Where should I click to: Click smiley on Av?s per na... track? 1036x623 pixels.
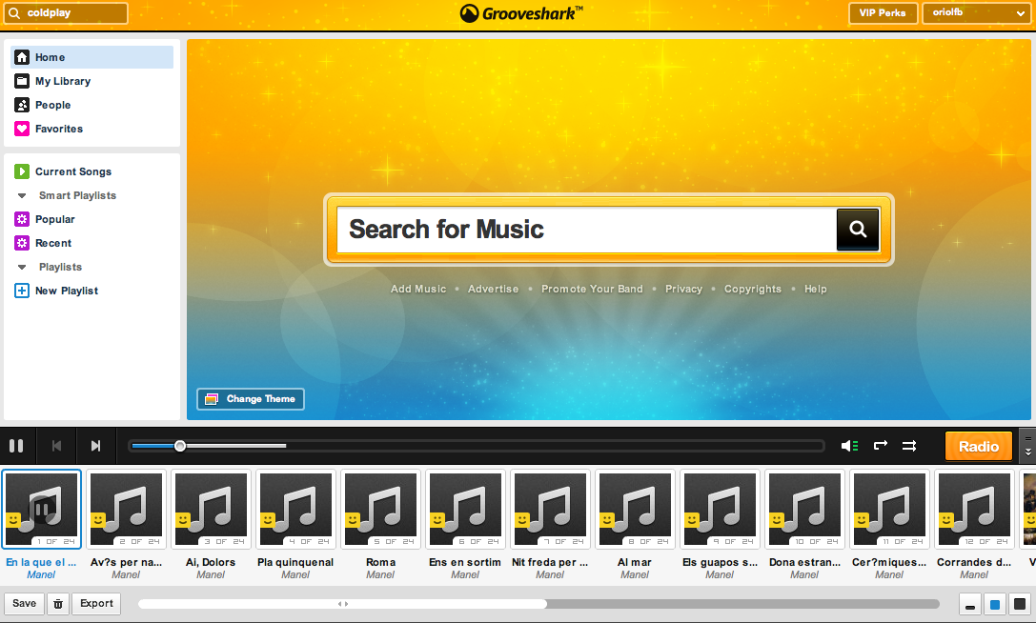[98, 521]
